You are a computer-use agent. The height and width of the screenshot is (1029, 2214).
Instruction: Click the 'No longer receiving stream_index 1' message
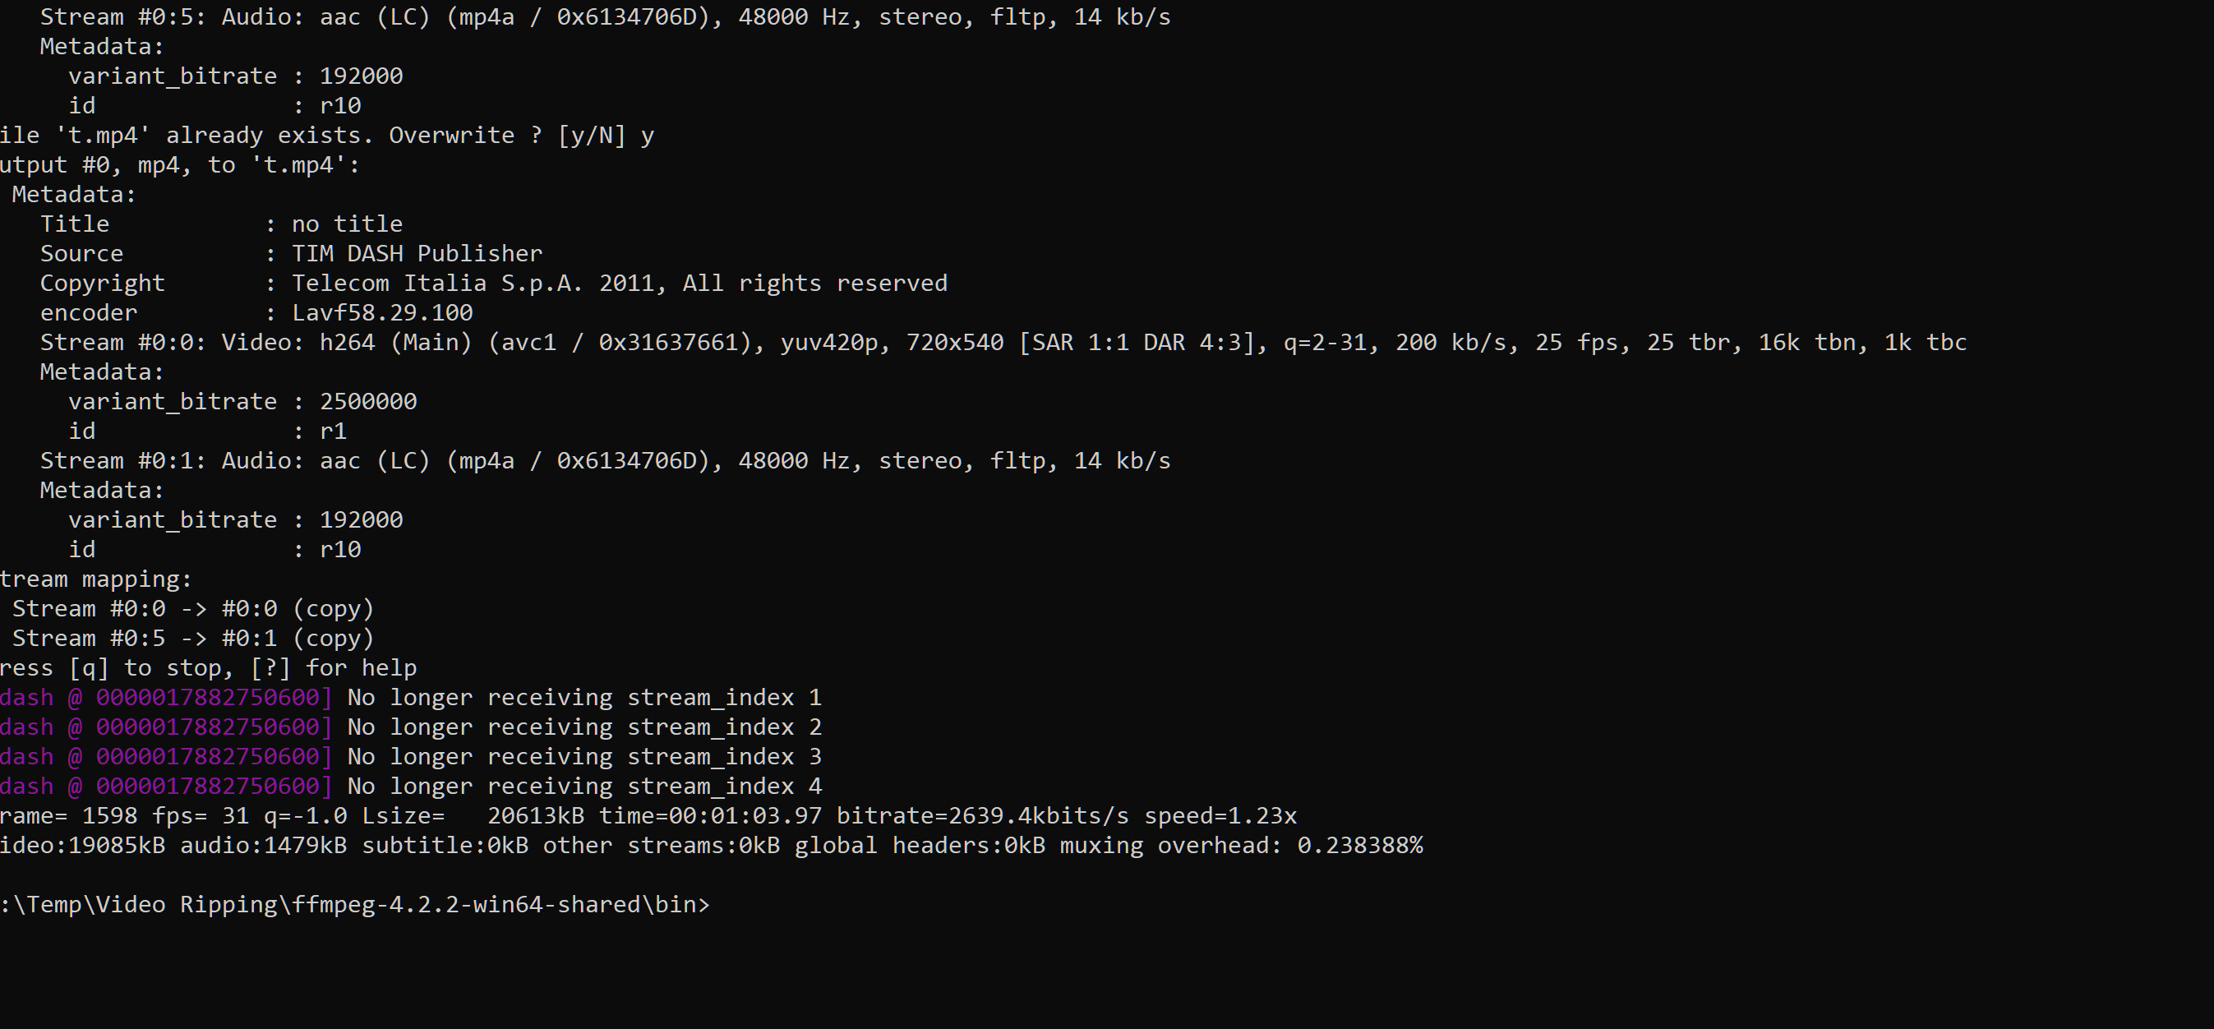click(583, 698)
